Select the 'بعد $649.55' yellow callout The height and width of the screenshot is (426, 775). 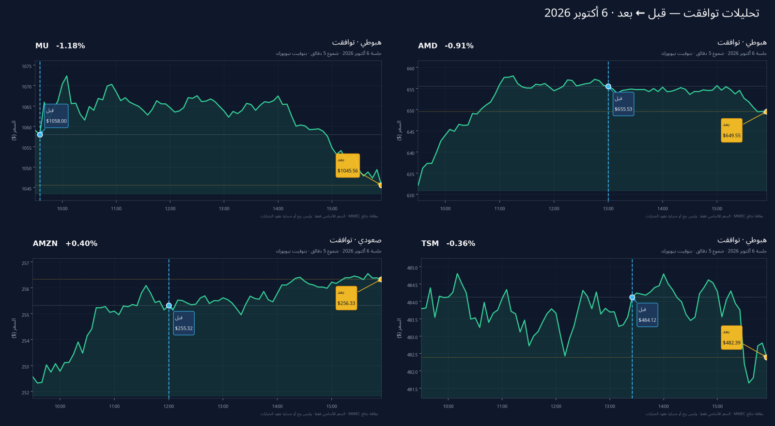[x=731, y=130]
